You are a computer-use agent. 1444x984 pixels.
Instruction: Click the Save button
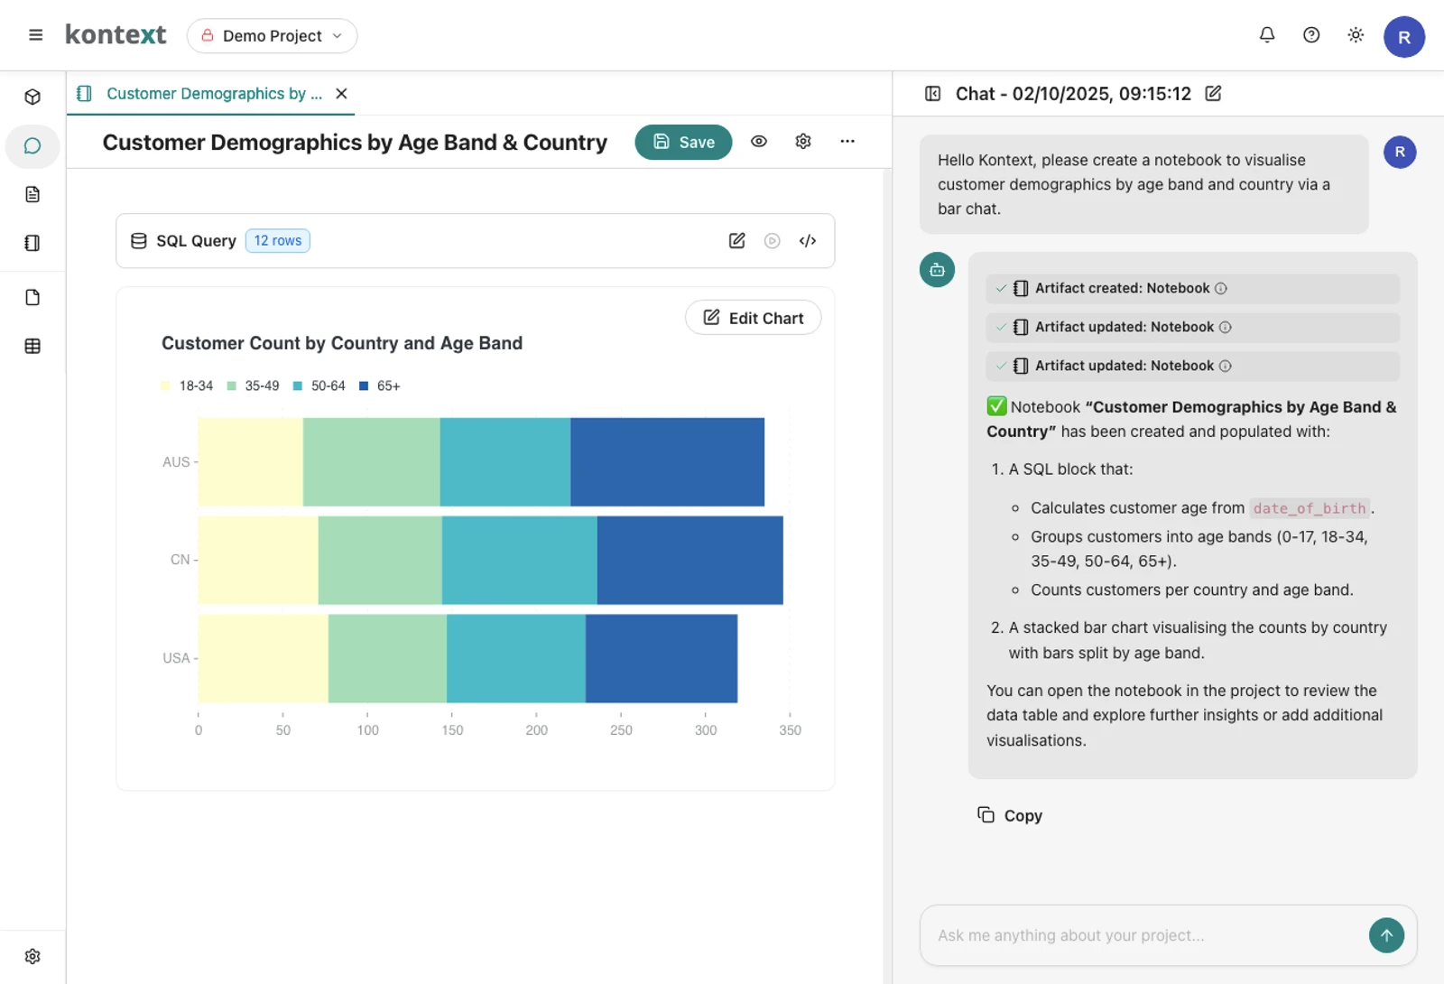683,143
